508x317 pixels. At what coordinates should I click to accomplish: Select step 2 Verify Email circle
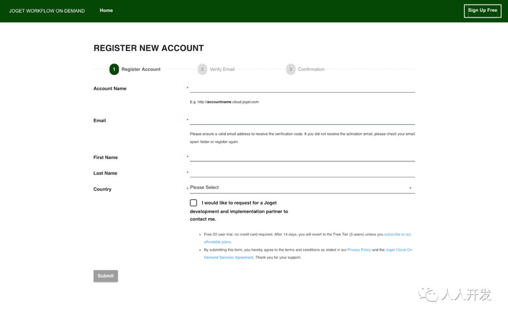coord(202,69)
